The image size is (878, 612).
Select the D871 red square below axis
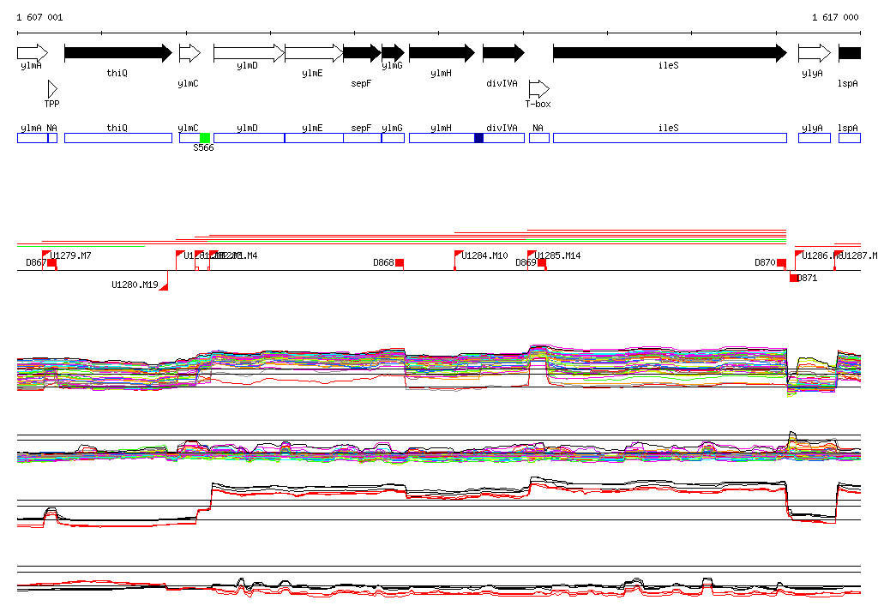[x=793, y=279]
